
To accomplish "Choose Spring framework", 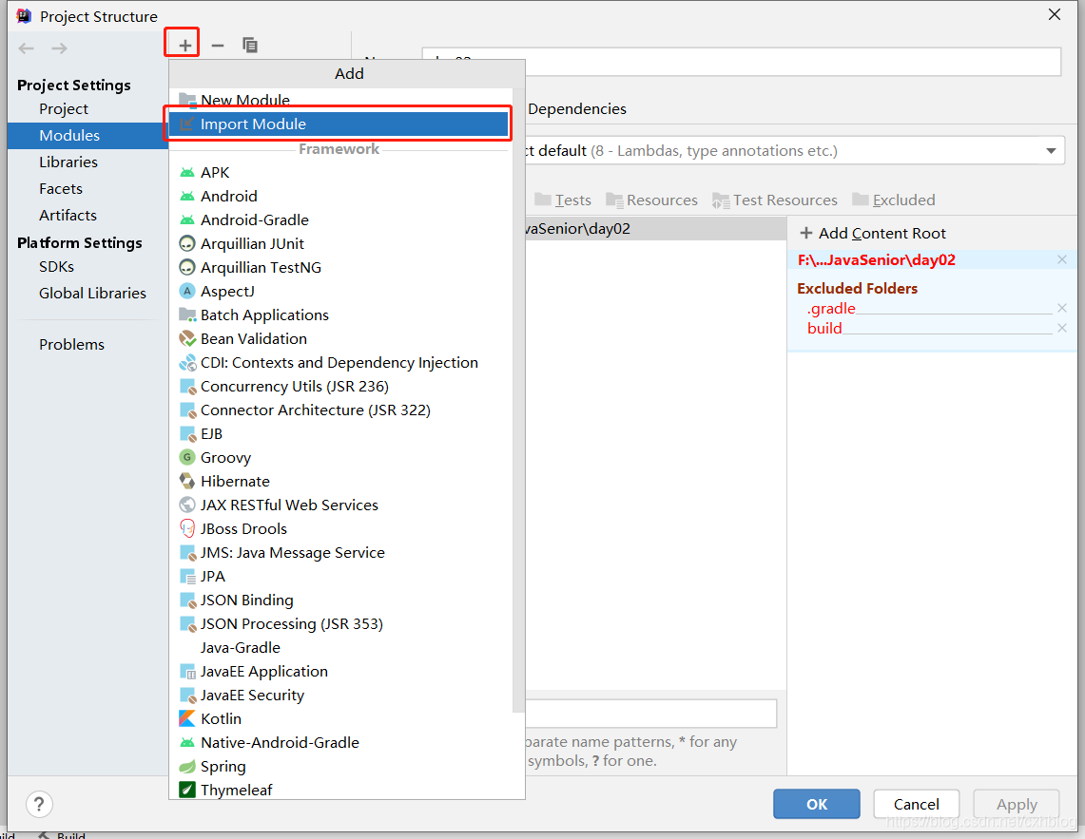I will click(340, 767).
